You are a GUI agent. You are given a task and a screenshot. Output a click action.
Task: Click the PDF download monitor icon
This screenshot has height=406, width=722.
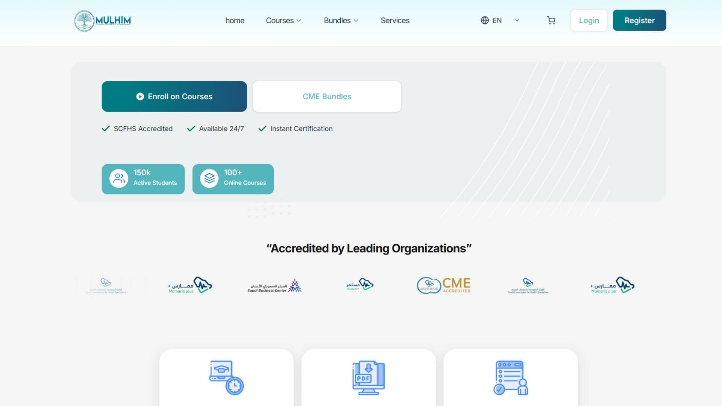coord(369,378)
